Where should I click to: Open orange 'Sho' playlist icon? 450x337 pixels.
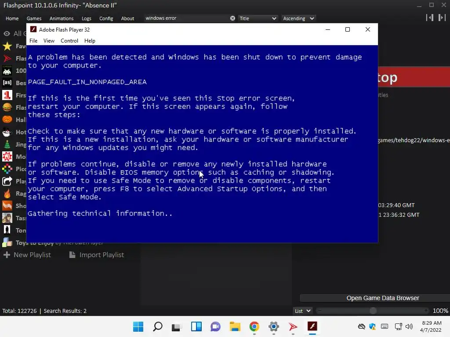coord(7,205)
